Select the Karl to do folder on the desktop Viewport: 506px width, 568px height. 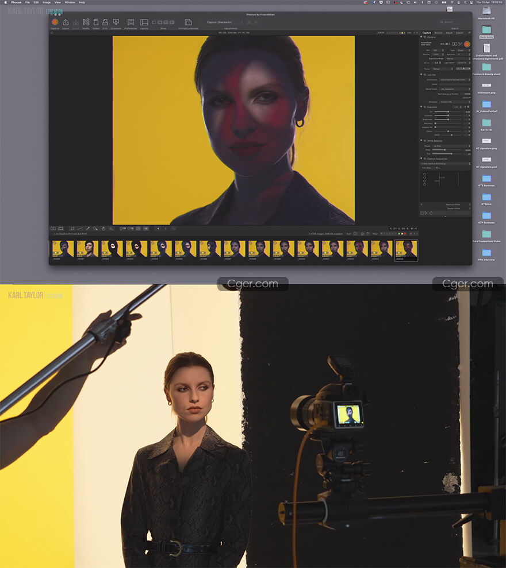(x=486, y=124)
